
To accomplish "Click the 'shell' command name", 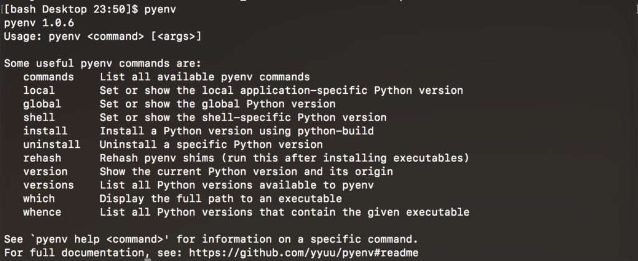I will 39,117.
